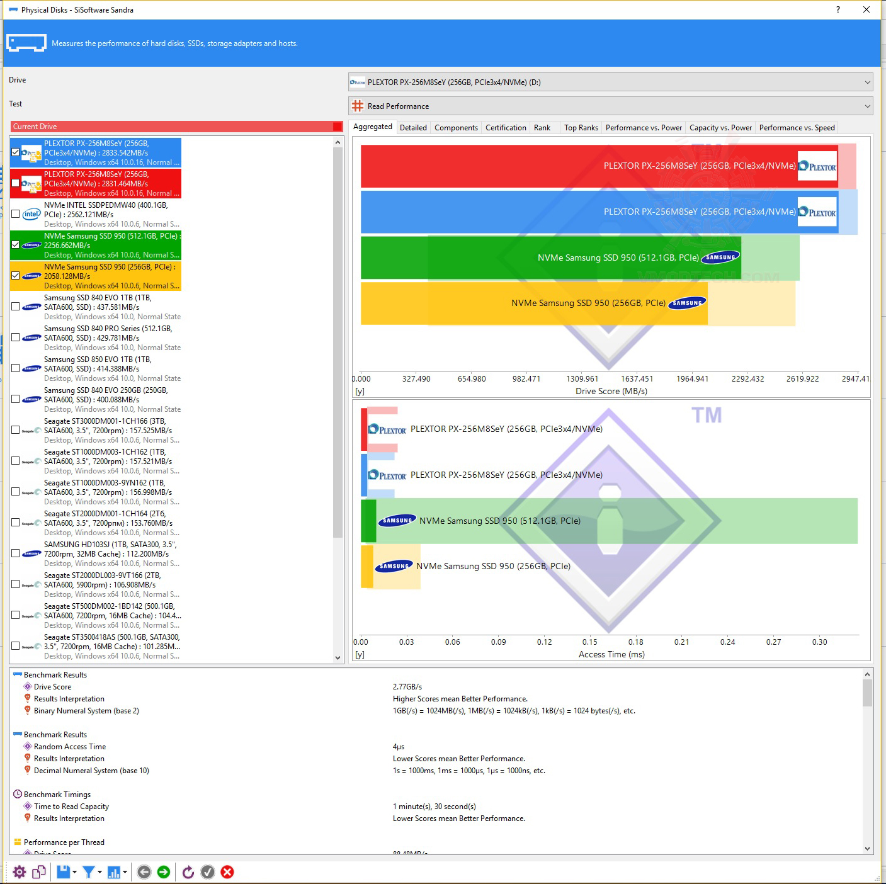Image resolution: width=886 pixels, height=884 pixels.
Task: Open the Drive selection dropdown
Action: click(x=611, y=82)
